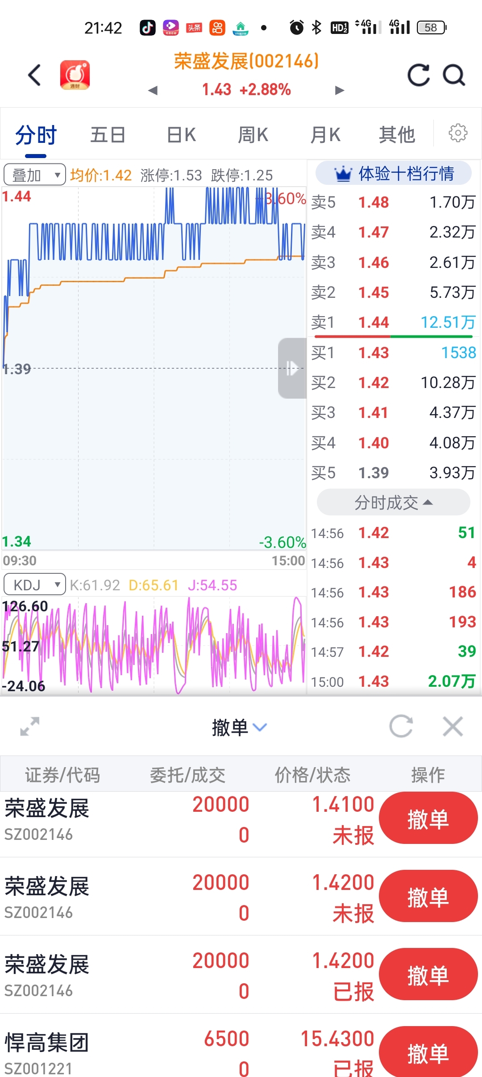Screen dimensions: 482x1077
Task: Open the 其他 tab
Action: coord(397,135)
